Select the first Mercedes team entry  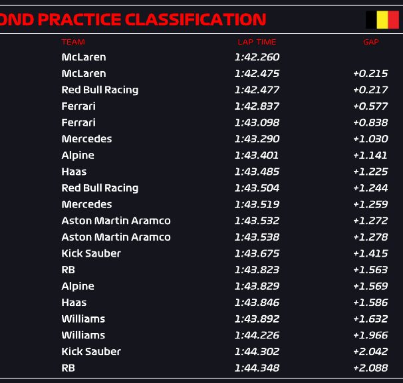(86, 139)
